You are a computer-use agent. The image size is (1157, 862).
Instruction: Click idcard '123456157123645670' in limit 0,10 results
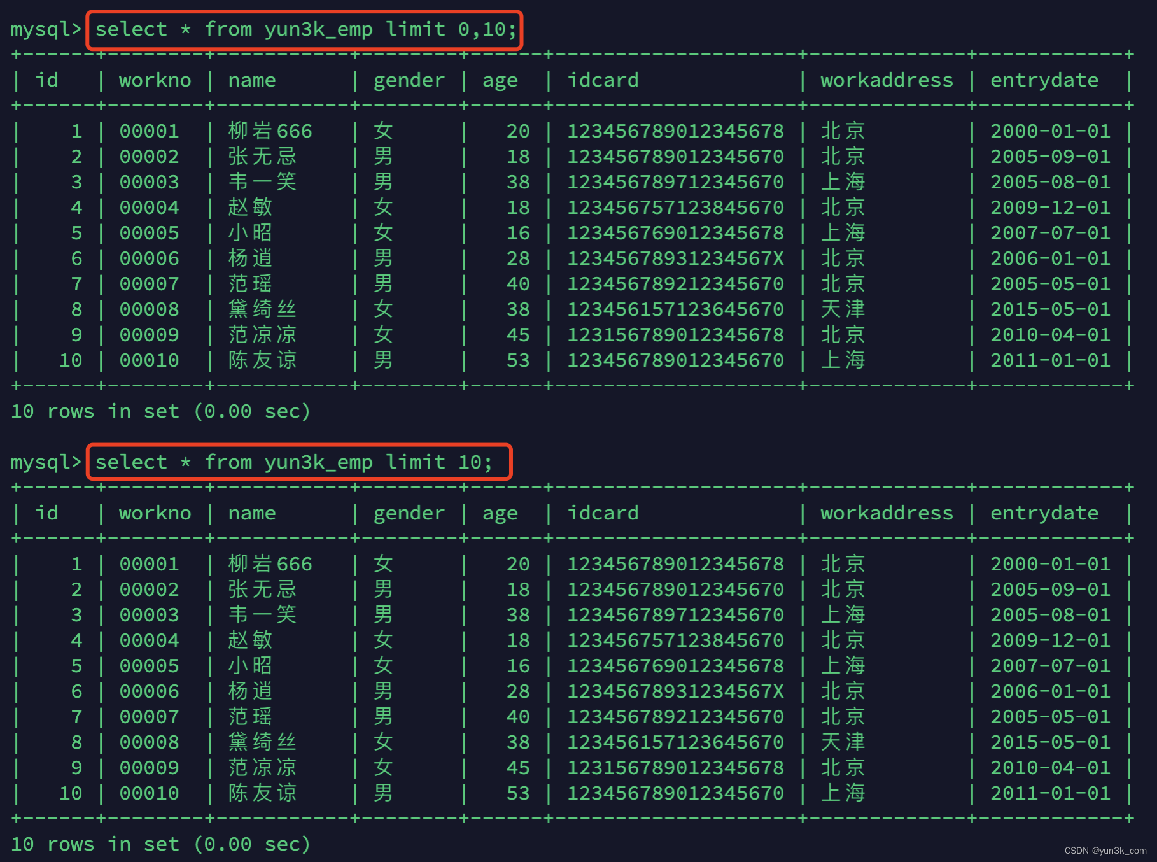675,309
